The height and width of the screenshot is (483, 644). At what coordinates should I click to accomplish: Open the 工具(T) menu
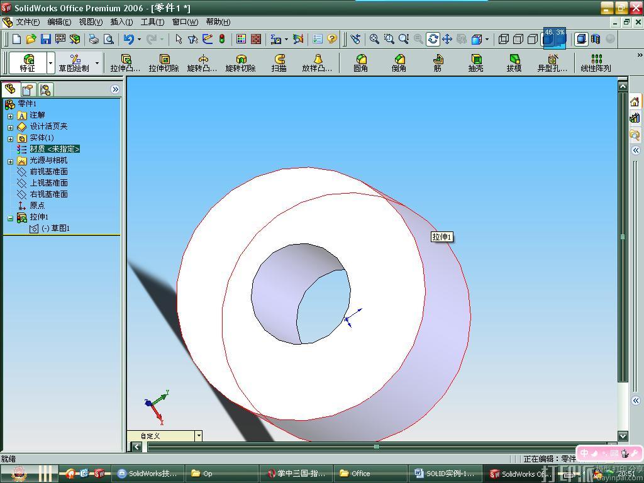click(152, 22)
